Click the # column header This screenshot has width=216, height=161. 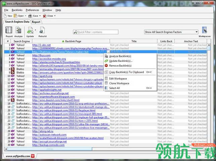pyautogui.click(x=8, y=41)
